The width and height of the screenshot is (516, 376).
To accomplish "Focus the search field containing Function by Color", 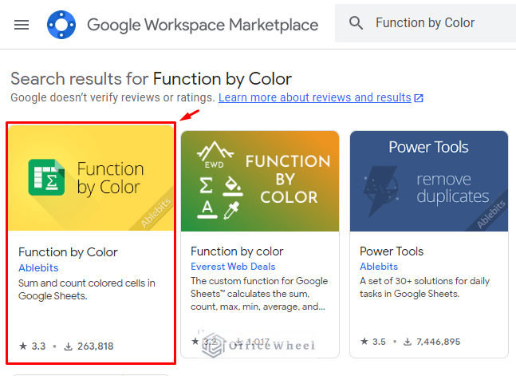I will (425, 23).
